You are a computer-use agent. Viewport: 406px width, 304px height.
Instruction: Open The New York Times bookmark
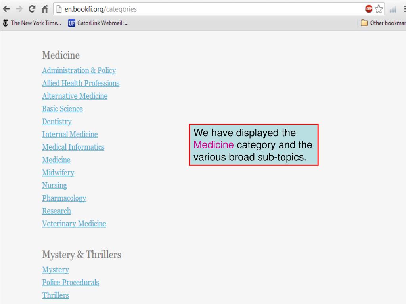pyautogui.click(x=32, y=23)
